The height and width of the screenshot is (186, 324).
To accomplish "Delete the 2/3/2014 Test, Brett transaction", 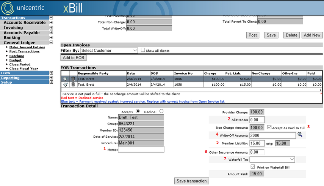I will 73,78.
